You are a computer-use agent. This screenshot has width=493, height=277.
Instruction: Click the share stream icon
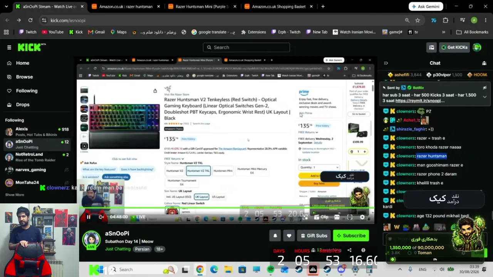(350, 250)
